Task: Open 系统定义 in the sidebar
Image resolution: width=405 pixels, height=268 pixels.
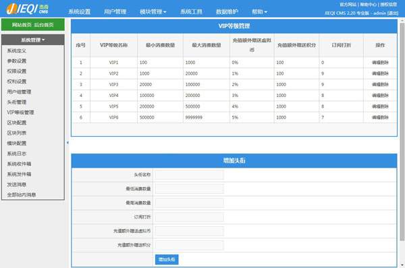Action: [16, 51]
